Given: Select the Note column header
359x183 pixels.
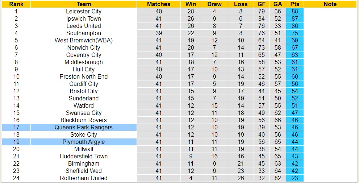Looking at the screenshot, I should click(x=330, y=4).
